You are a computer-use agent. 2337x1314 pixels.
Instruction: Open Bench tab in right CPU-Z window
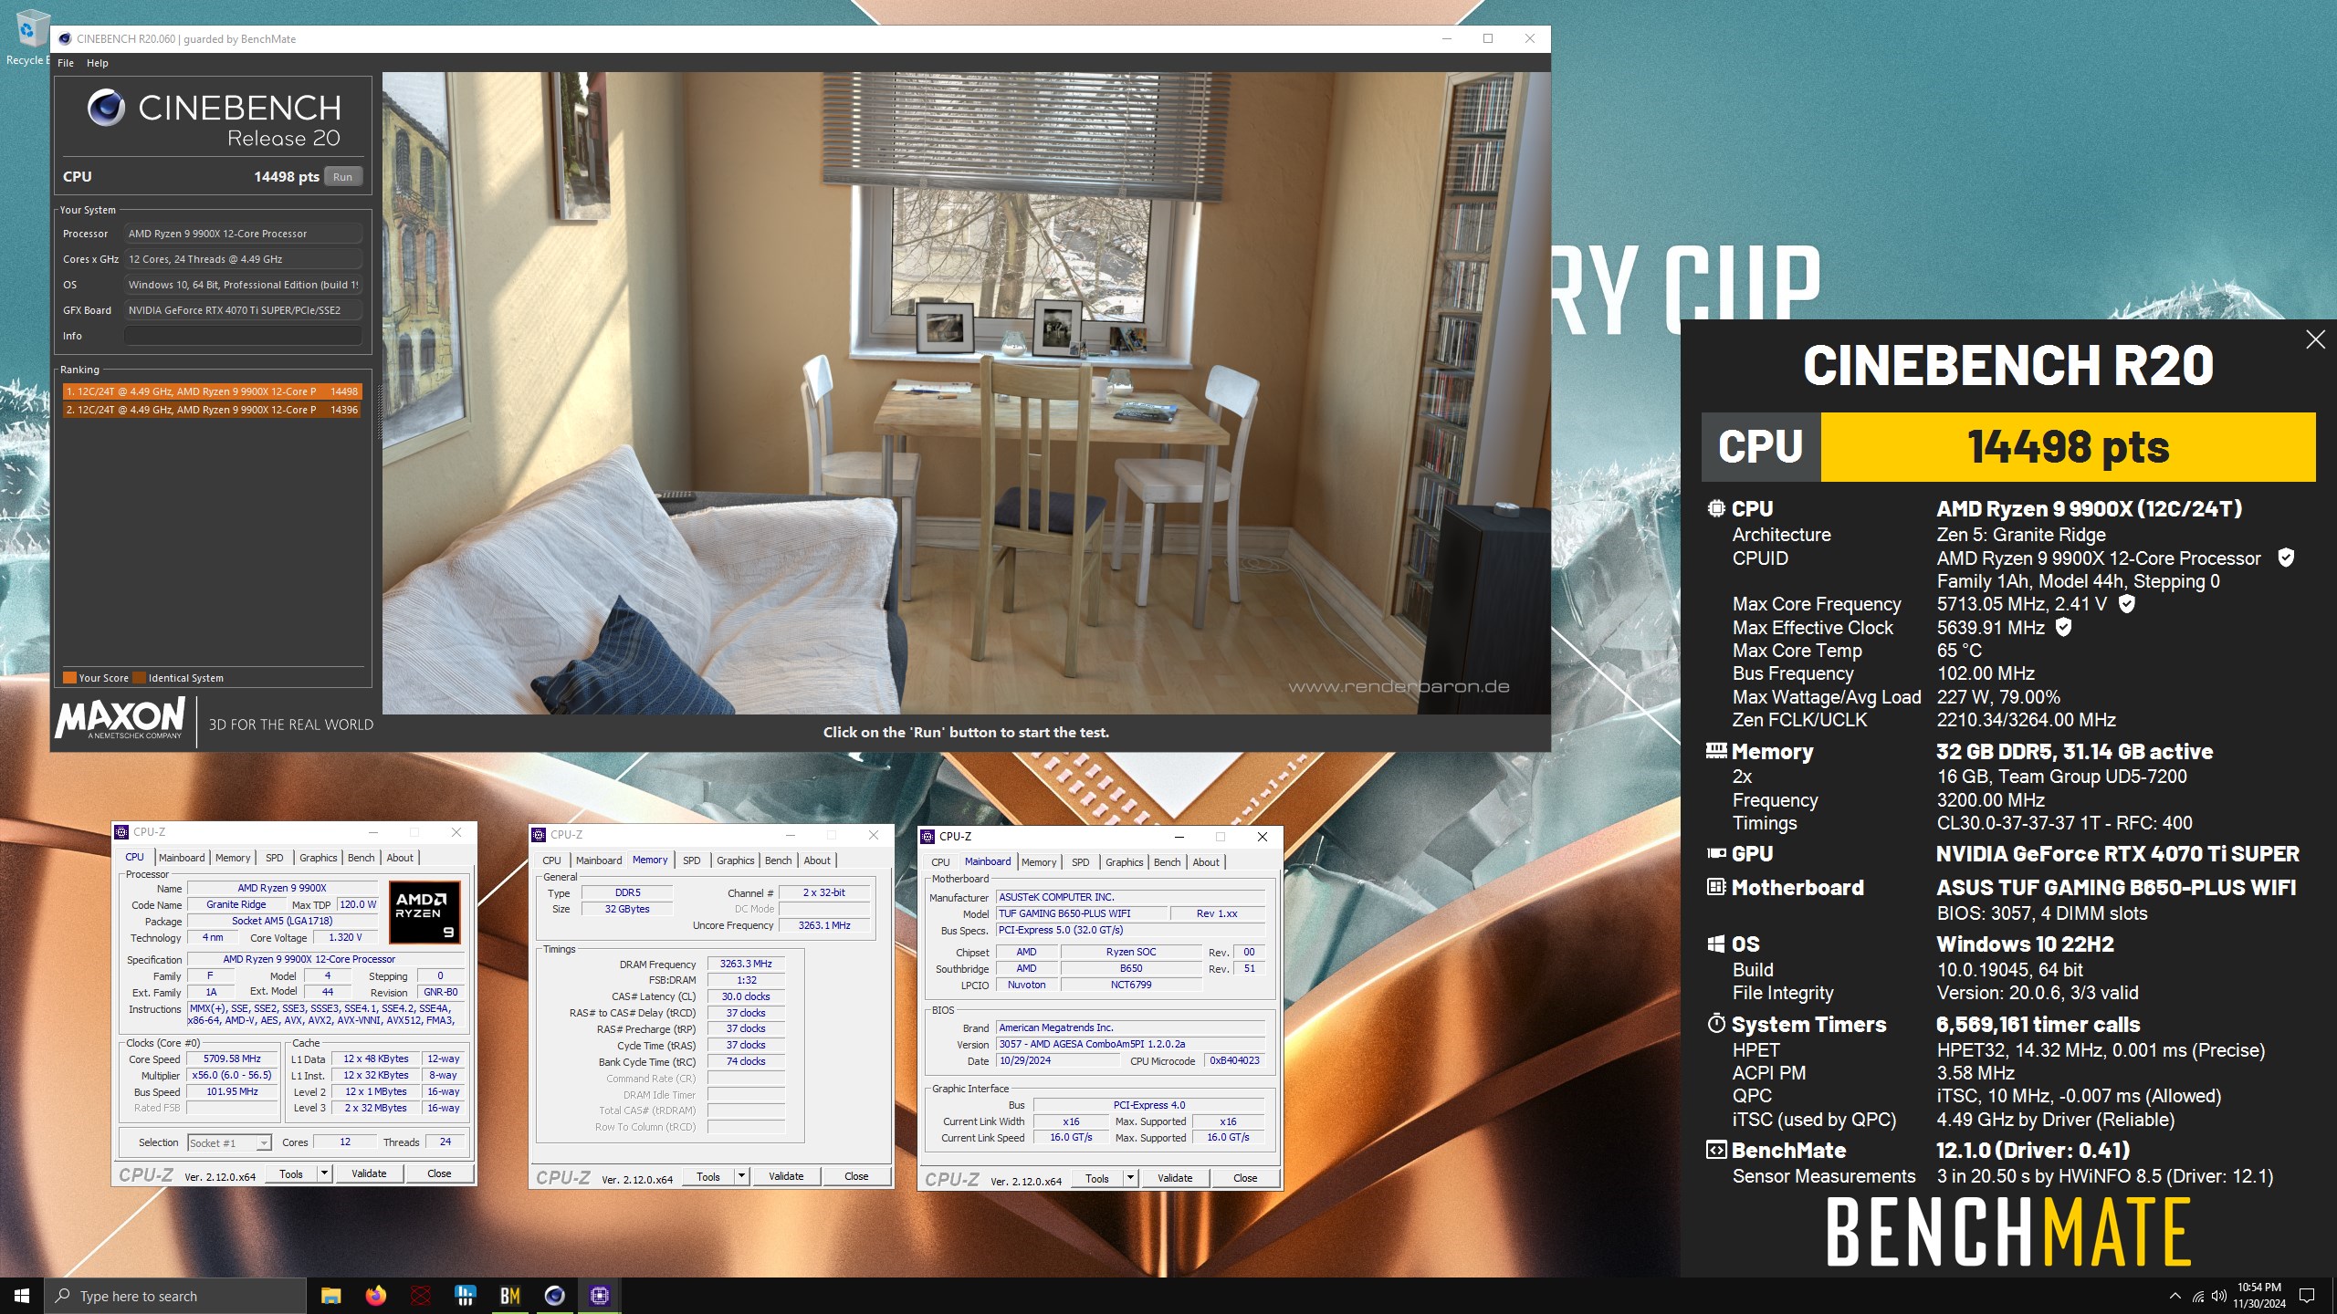(1167, 862)
